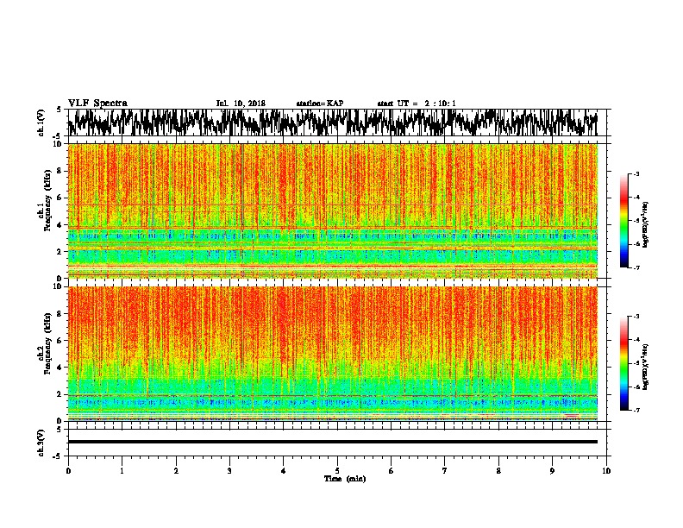Image resolution: width=683 pixels, height=528 pixels.
Task: Click the ch.1 frequency tick label "8"
Action: pos(60,171)
